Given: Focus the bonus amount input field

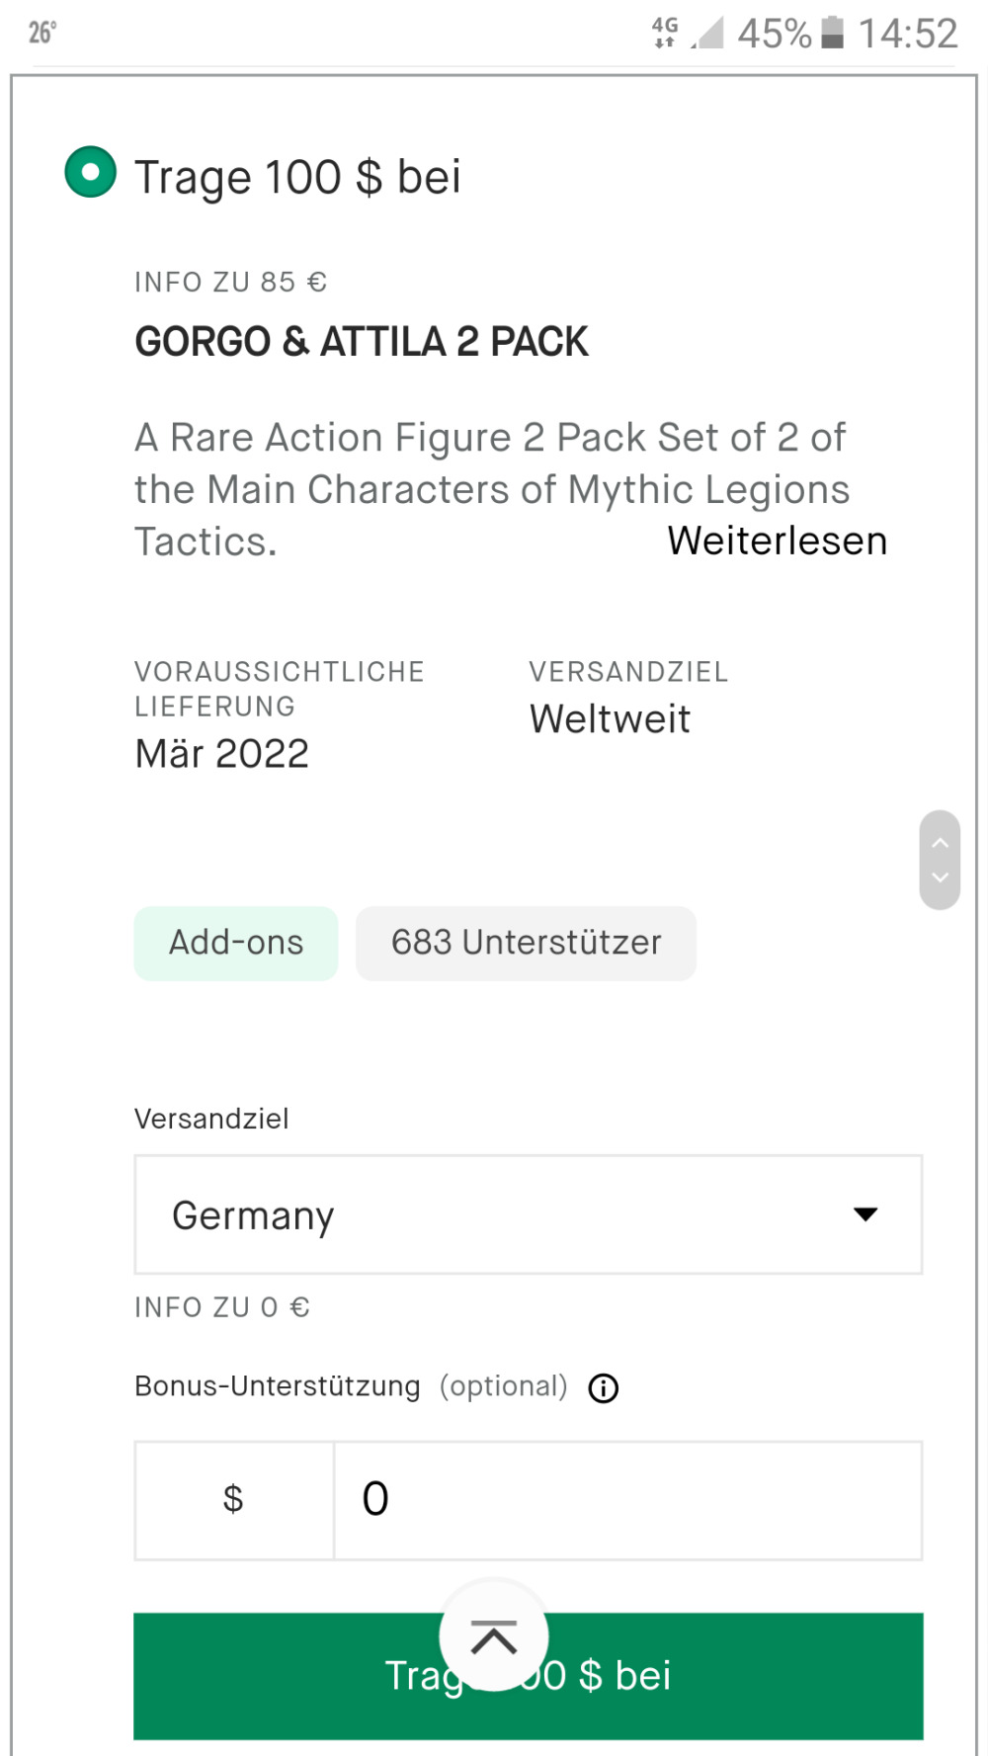Looking at the screenshot, I should (627, 1500).
